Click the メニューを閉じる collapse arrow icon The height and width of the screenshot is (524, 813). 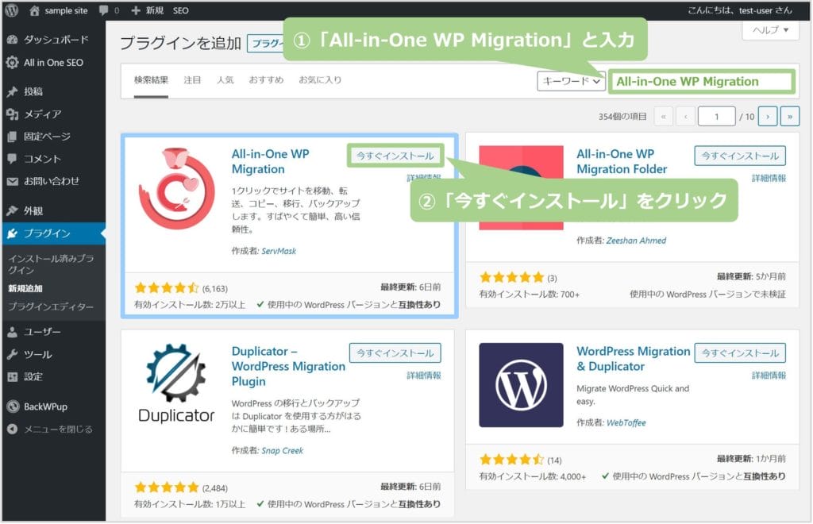[13, 430]
